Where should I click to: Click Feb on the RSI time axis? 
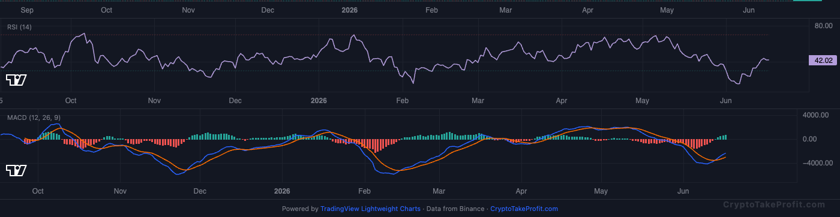[403, 100]
